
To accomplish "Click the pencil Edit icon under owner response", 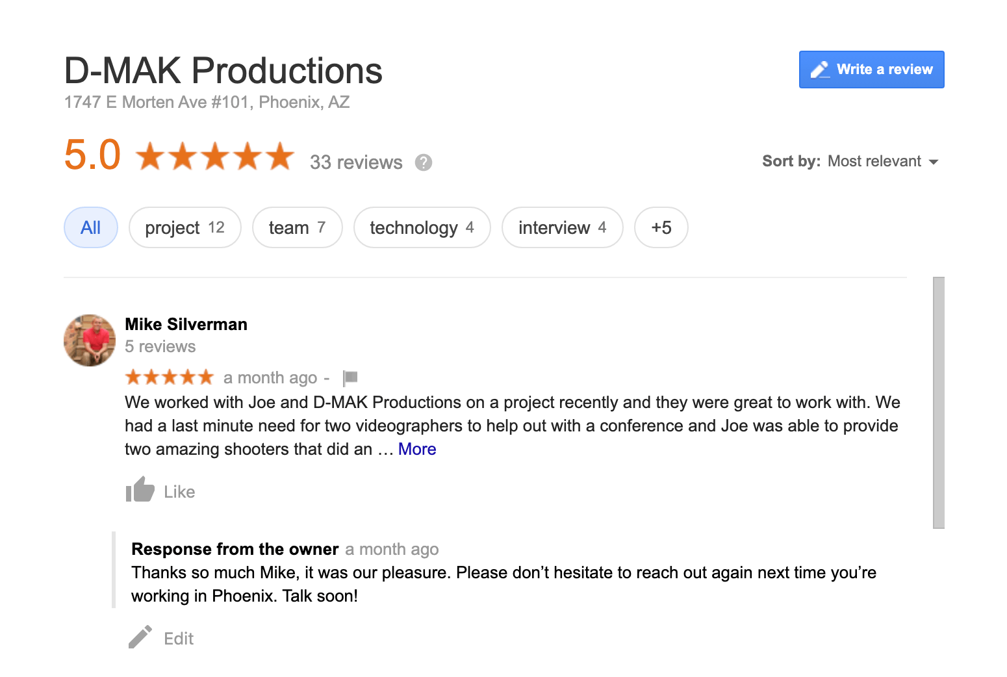I will coord(140,637).
